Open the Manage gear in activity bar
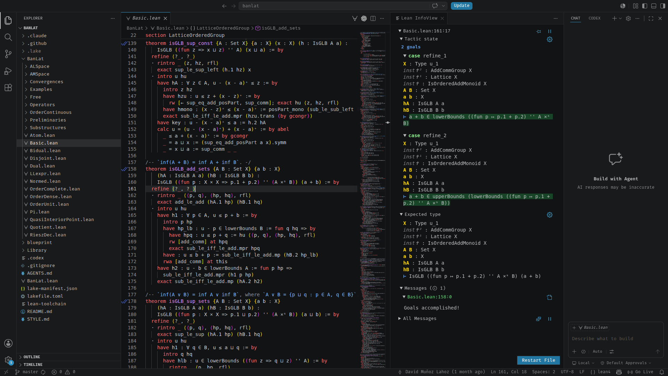Image resolution: width=668 pixels, height=376 pixels. (x=8, y=360)
